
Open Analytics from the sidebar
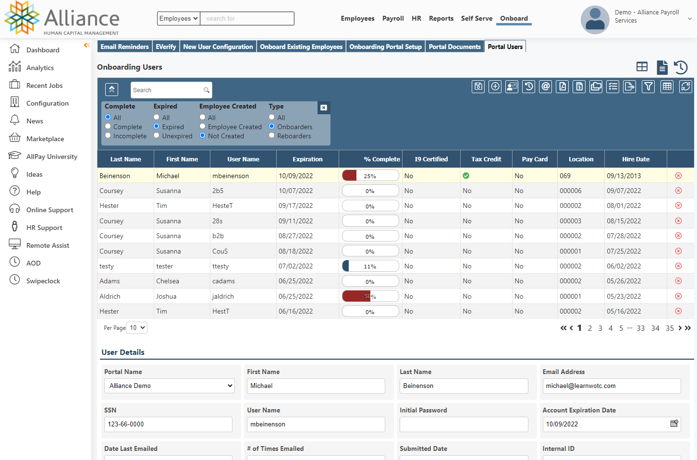[40, 68]
